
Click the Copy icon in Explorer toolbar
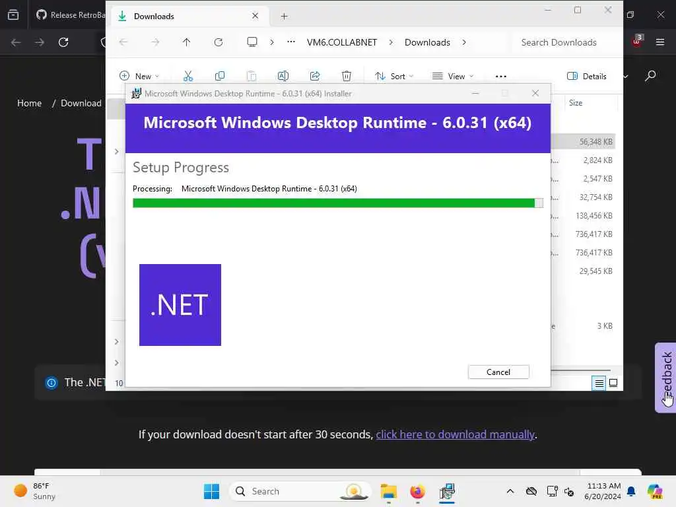(219, 77)
